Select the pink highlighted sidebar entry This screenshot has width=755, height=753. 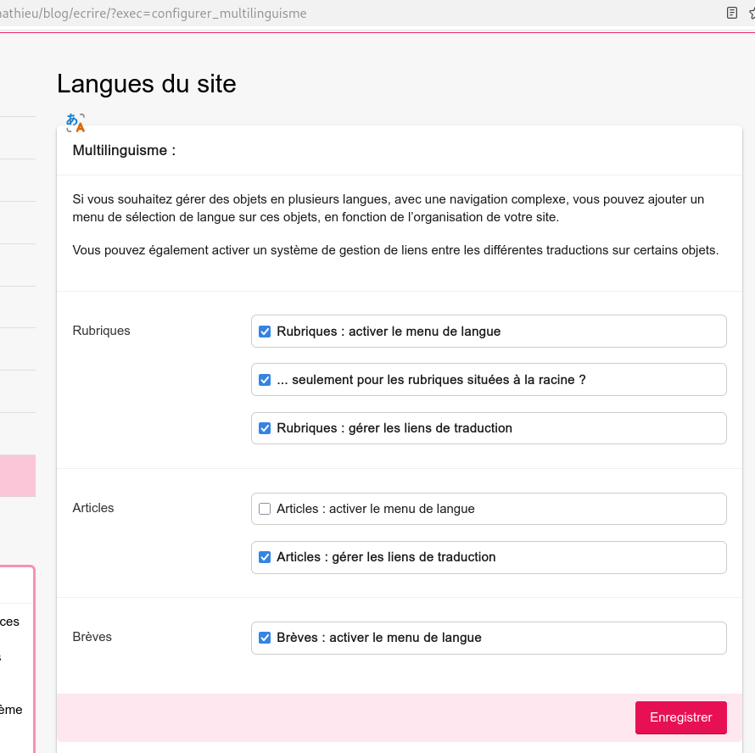[x=17, y=476]
